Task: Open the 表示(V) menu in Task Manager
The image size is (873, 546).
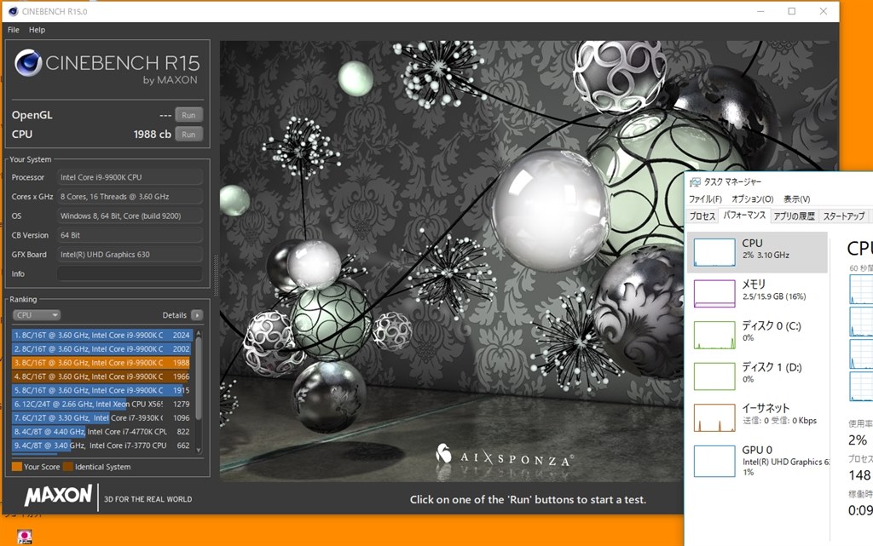Action: 797,199
